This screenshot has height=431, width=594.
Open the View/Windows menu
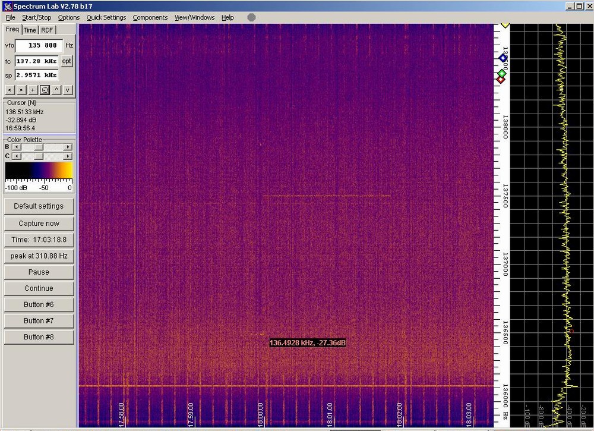[194, 17]
